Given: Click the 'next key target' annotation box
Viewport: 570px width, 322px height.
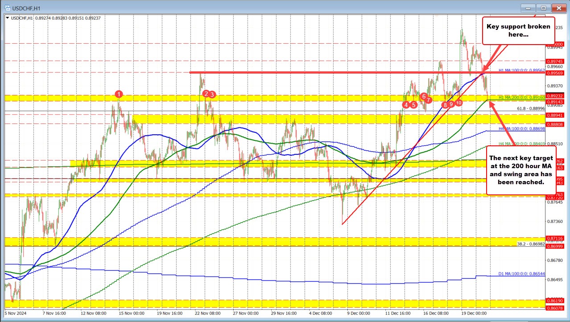Looking at the screenshot, I should point(520,170).
